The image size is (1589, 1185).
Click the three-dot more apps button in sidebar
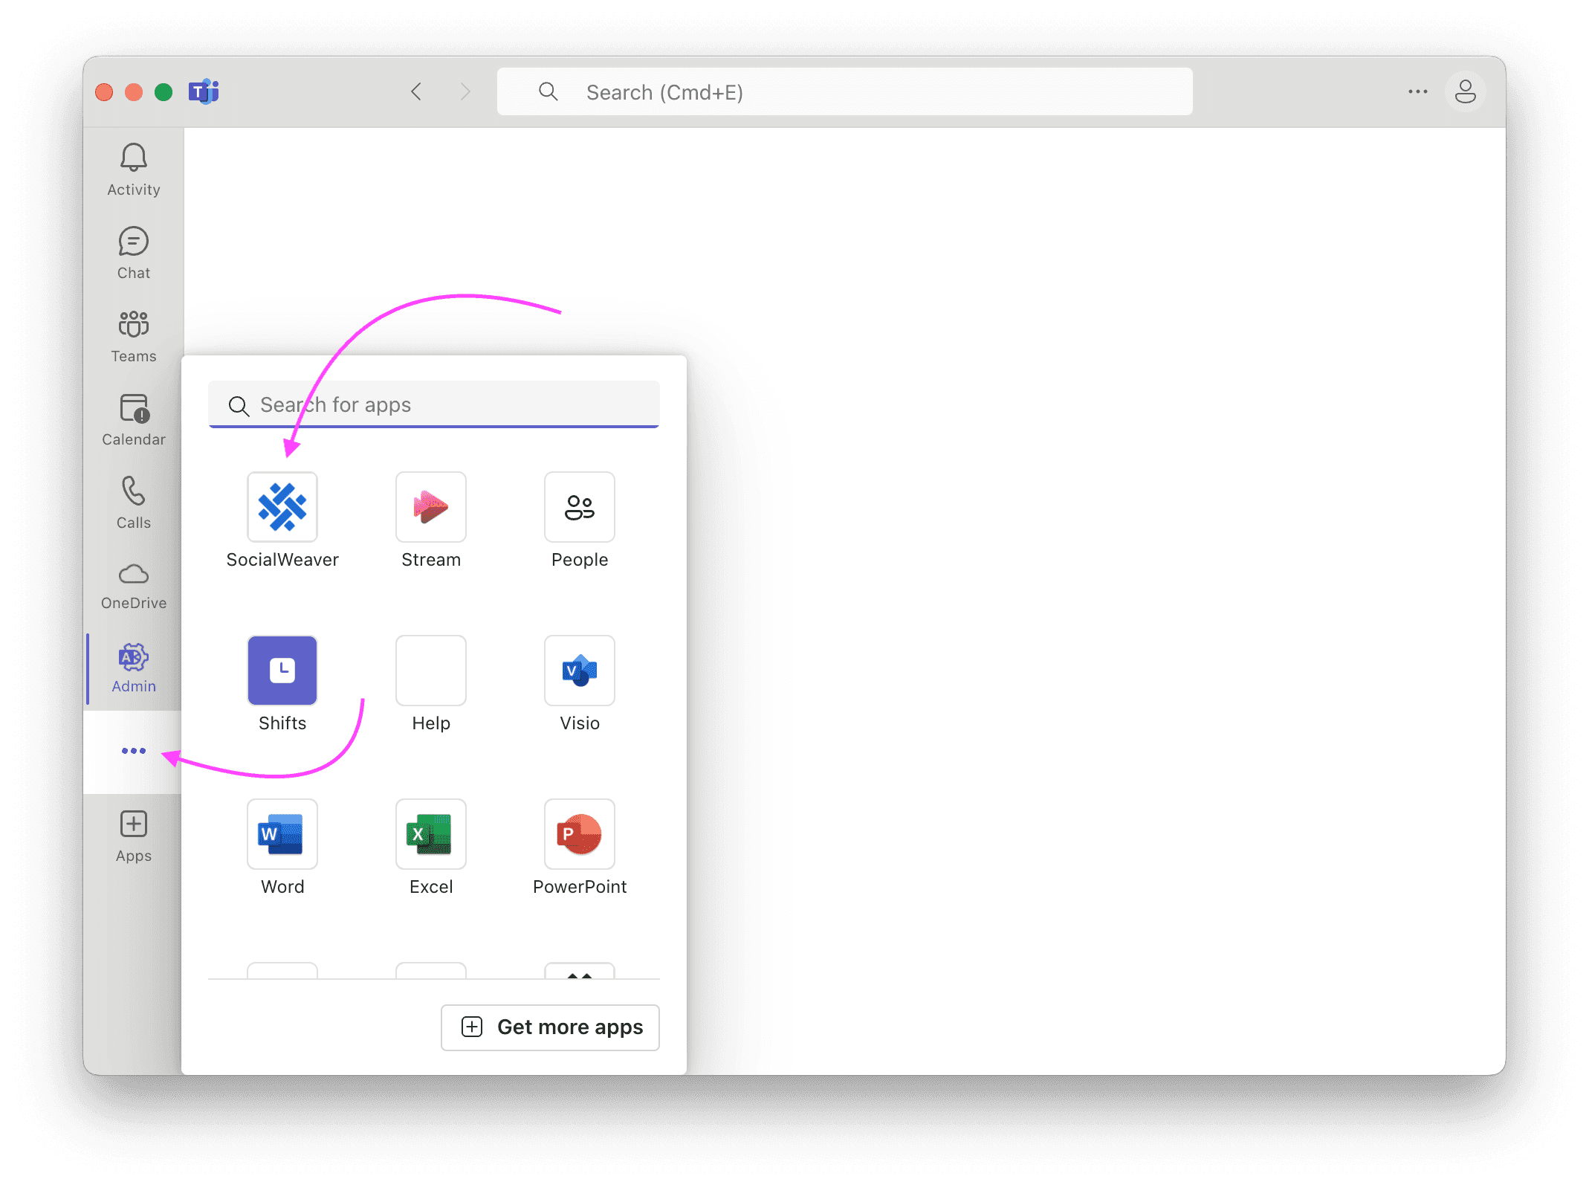click(134, 751)
